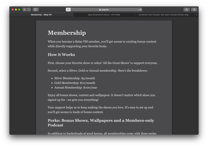Zoom window with green button
The width and height of the screenshot is (208, 147).
click(19, 9)
